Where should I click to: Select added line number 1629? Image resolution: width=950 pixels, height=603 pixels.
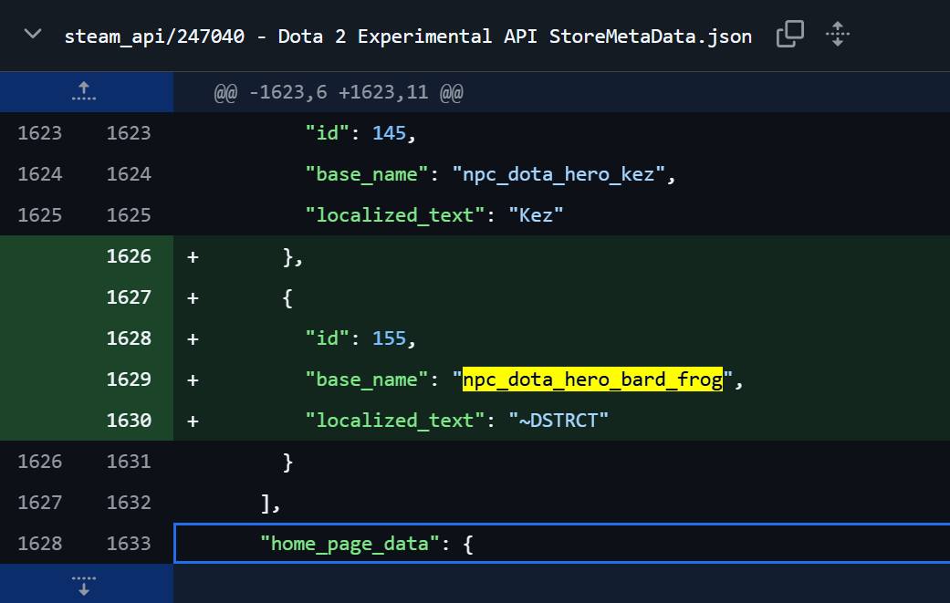(129, 379)
